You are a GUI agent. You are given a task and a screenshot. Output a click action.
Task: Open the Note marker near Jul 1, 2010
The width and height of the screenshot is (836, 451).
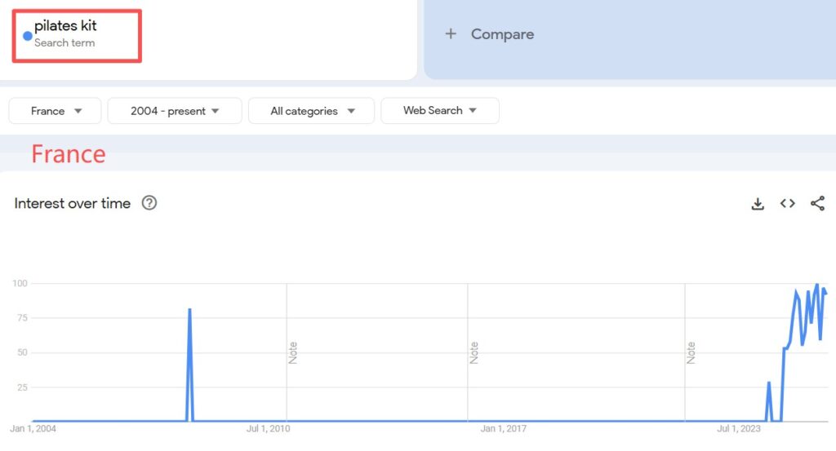coord(292,352)
